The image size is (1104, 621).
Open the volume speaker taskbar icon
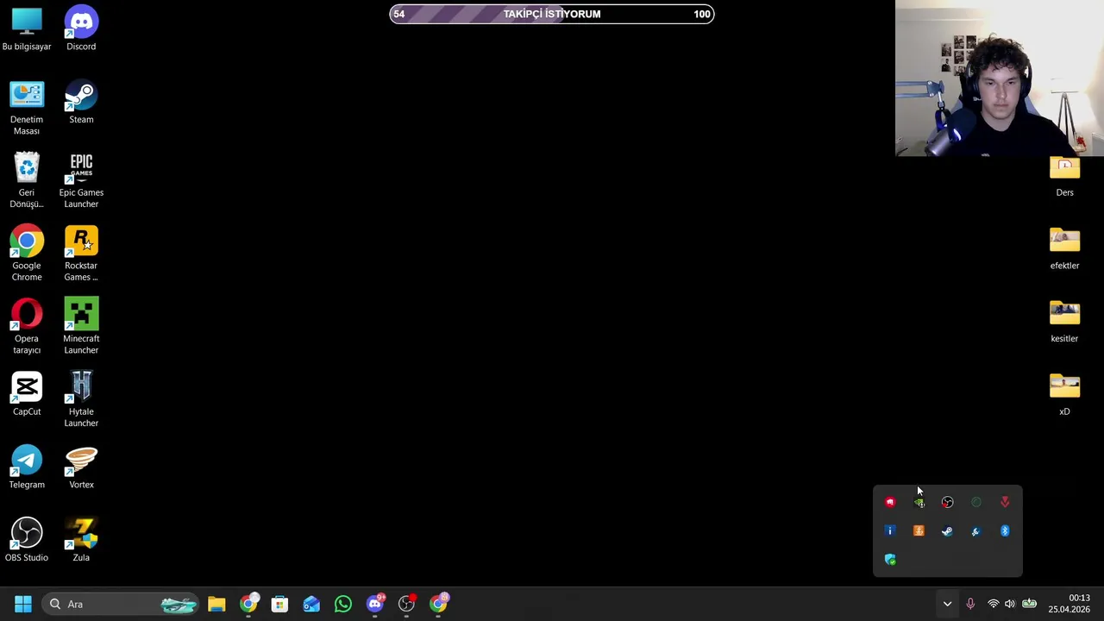[x=1010, y=604]
